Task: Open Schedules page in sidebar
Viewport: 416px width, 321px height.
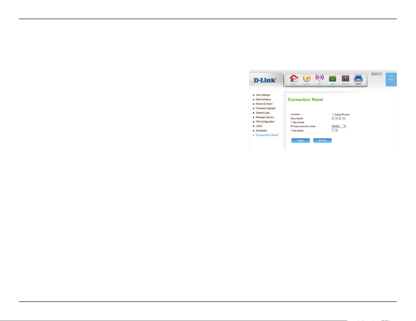Action: (x=261, y=130)
